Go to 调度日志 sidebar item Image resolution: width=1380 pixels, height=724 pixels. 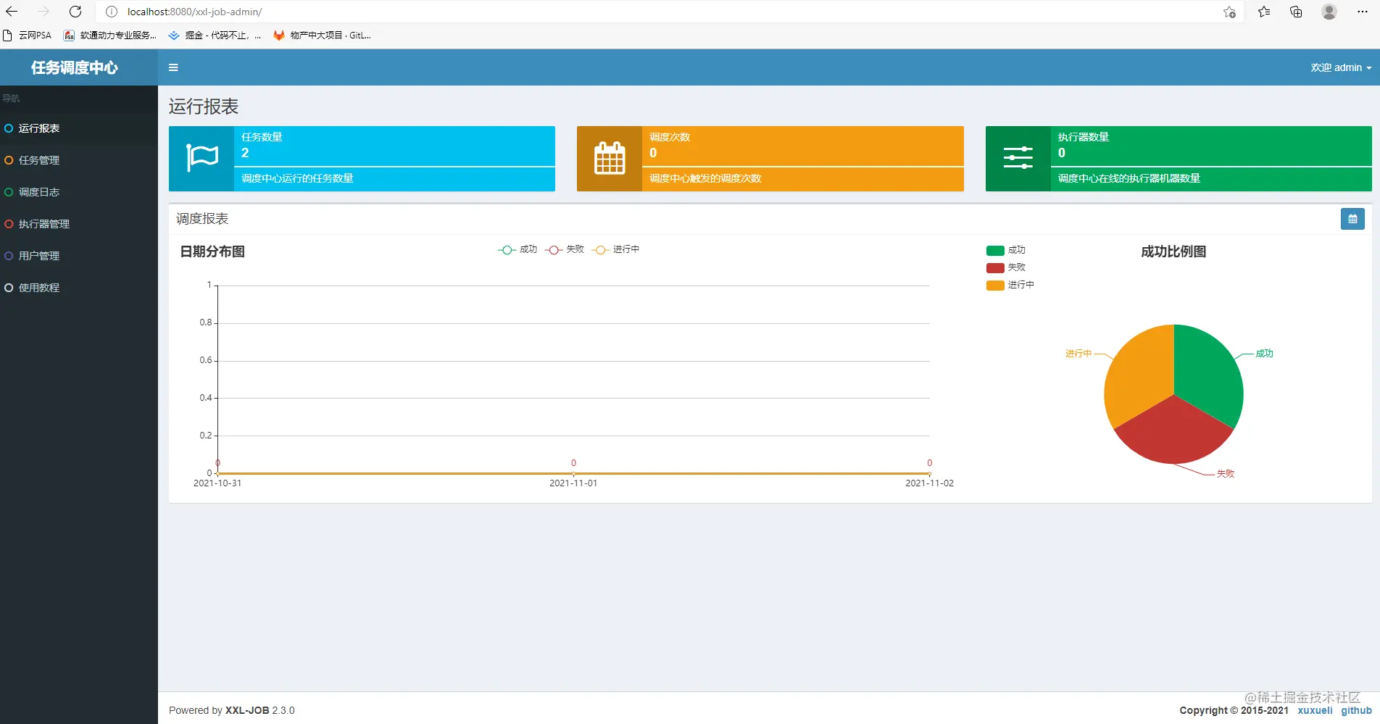pyautogui.click(x=39, y=192)
